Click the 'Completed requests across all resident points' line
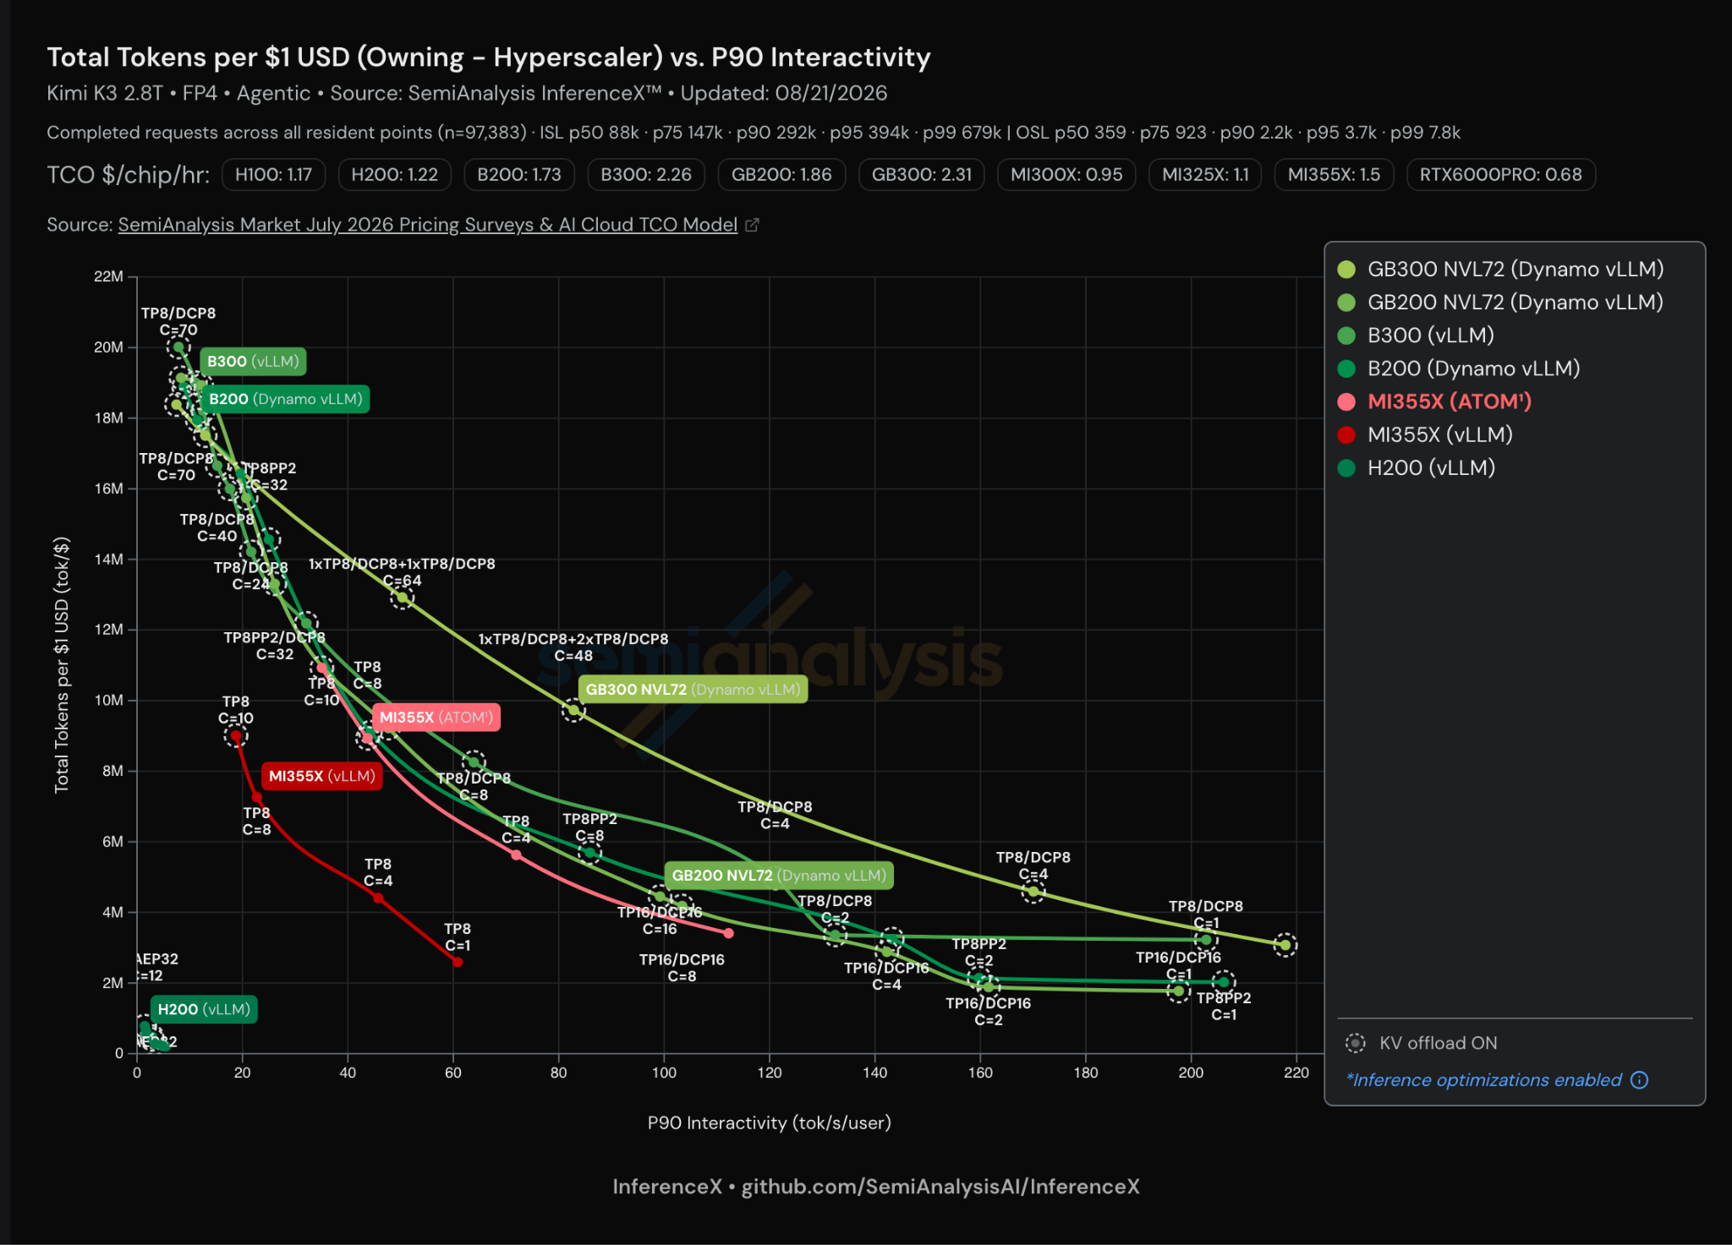1732x1245 pixels. pyautogui.click(x=754, y=133)
